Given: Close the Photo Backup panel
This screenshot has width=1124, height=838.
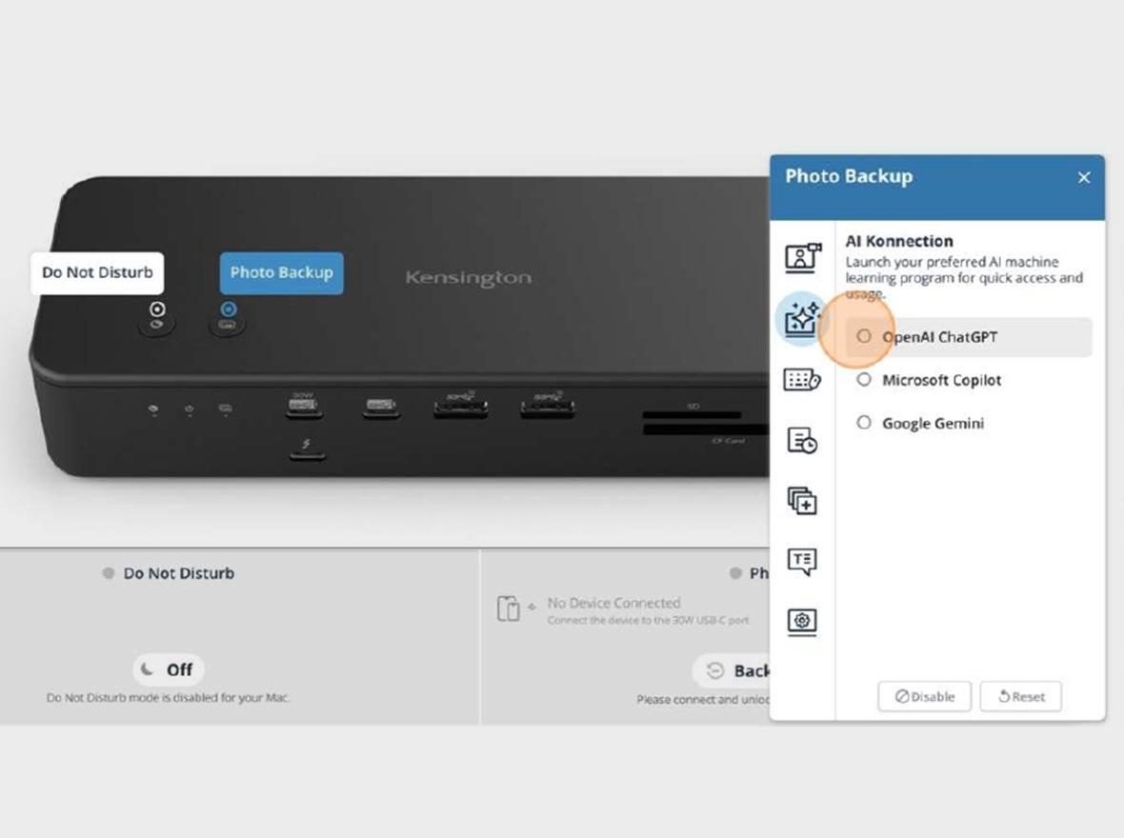Looking at the screenshot, I should pyautogui.click(x=1083, y=177).
